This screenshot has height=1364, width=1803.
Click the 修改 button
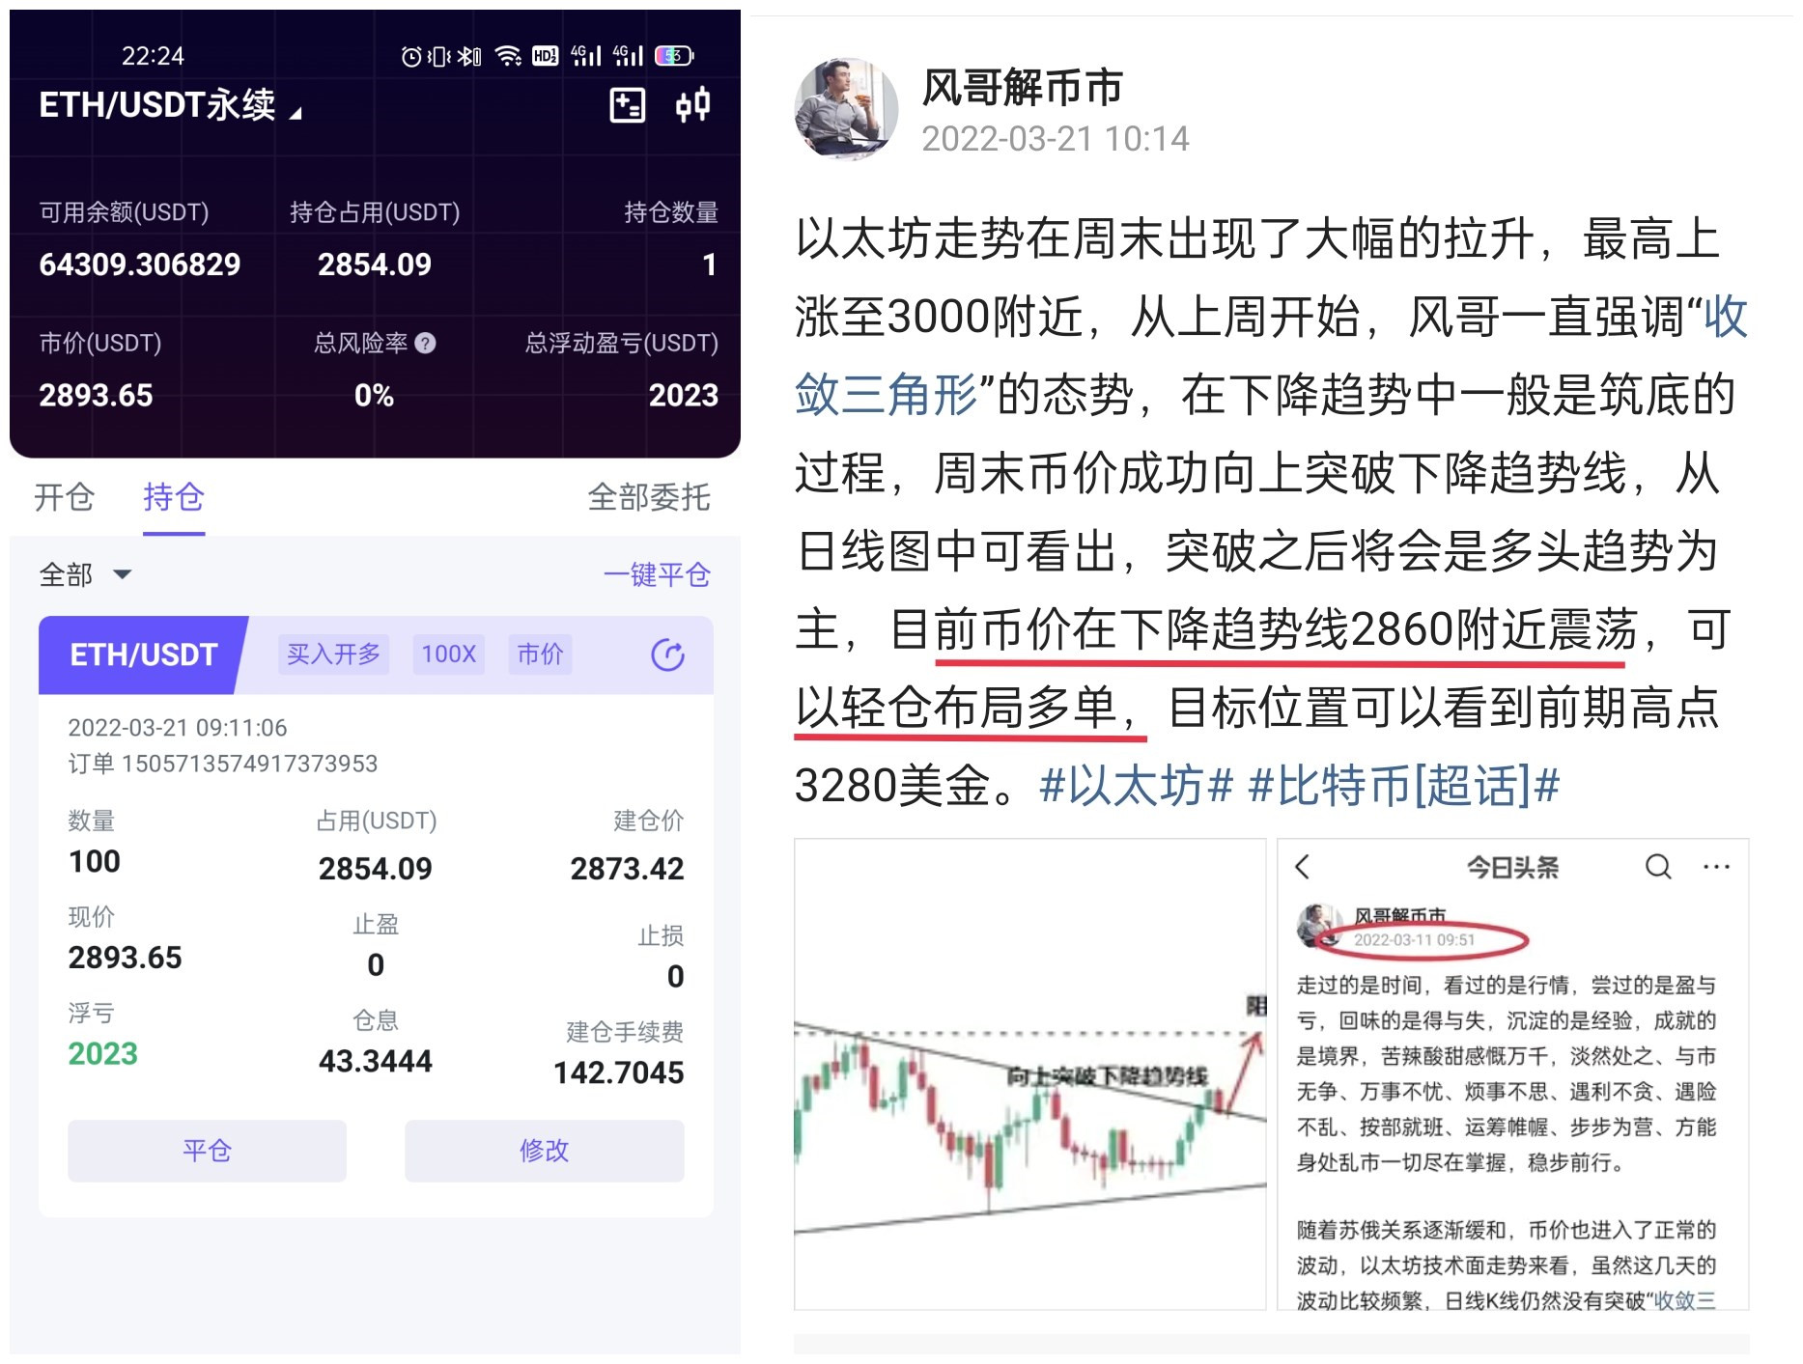544,1150
